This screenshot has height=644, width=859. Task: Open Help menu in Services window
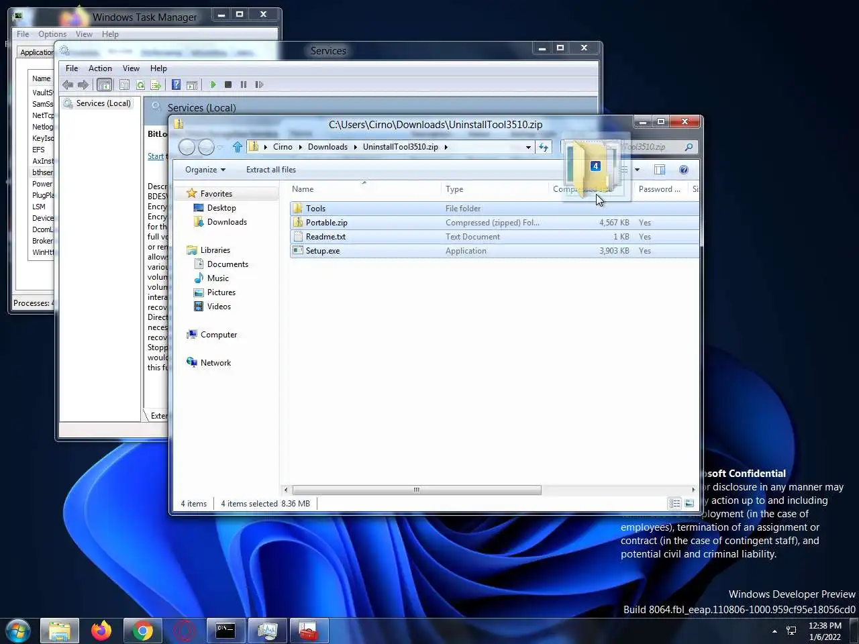click(158, 68)
